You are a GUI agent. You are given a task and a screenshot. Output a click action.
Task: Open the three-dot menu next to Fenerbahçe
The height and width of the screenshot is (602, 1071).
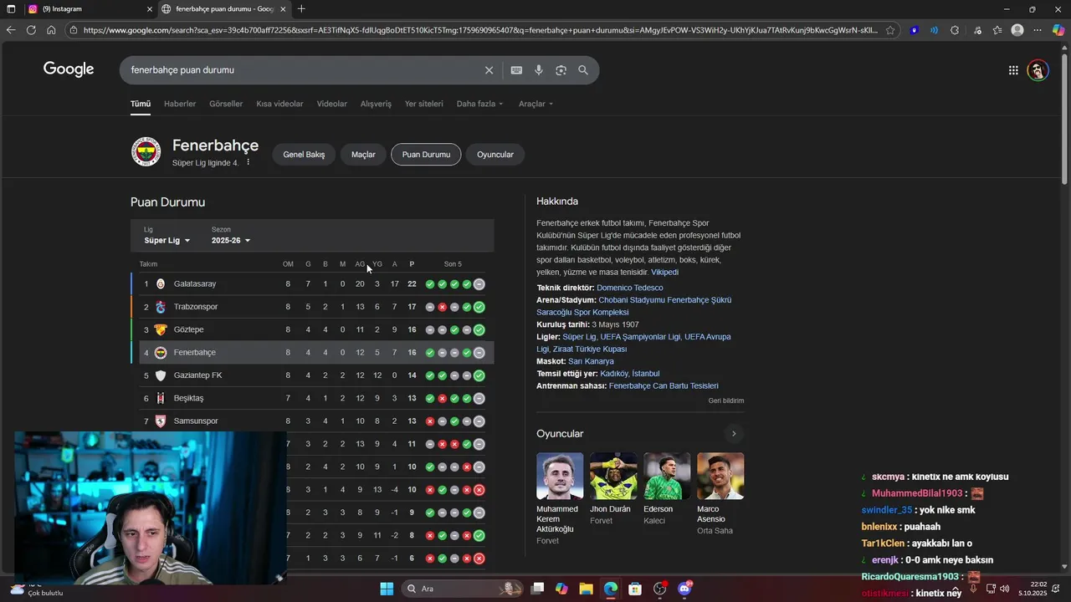[248, 161]
